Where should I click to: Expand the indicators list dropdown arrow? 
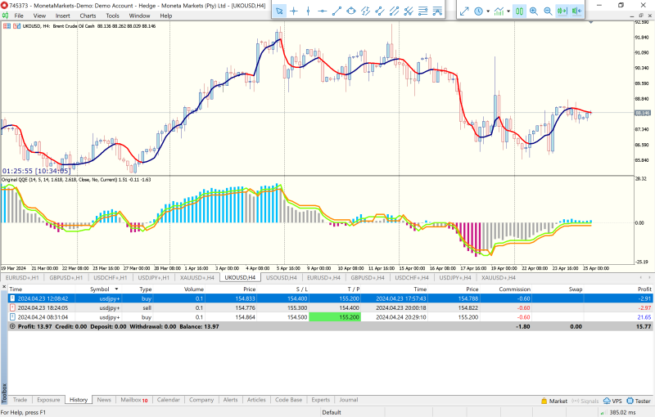coord(509,11)
